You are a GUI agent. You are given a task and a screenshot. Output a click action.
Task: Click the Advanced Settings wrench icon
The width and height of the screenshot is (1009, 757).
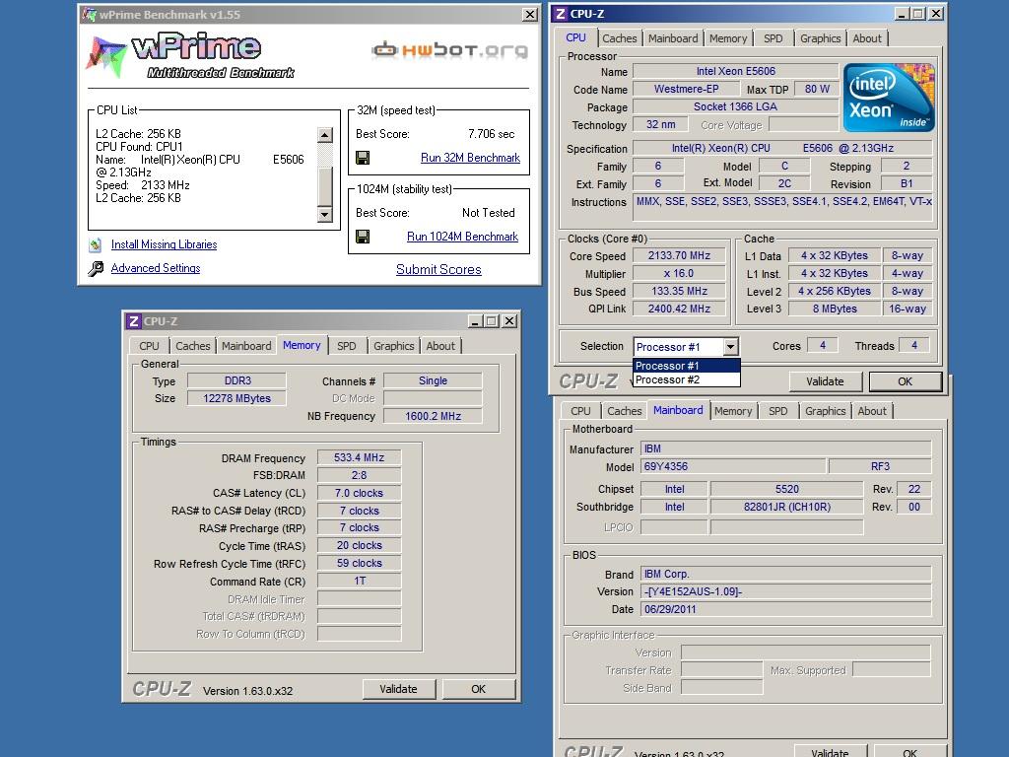click(x=96, y=268)
